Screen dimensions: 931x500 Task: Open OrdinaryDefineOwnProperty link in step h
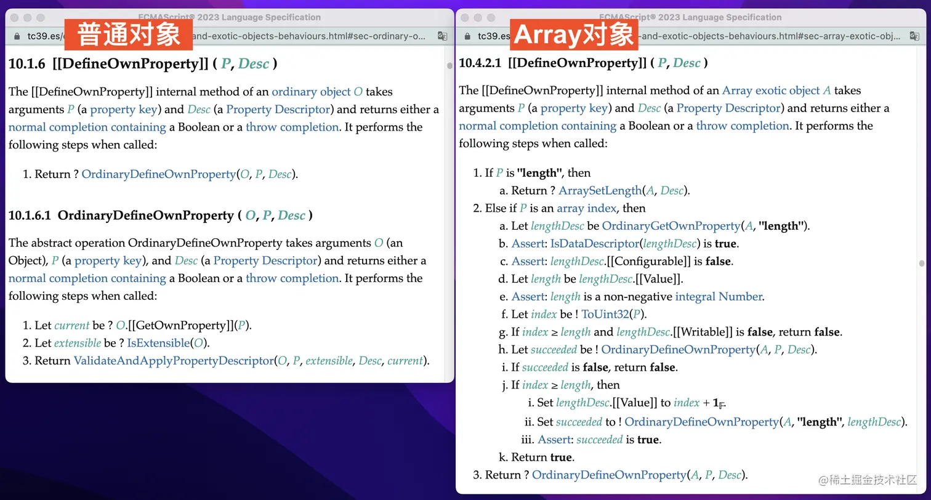[678, 350]
